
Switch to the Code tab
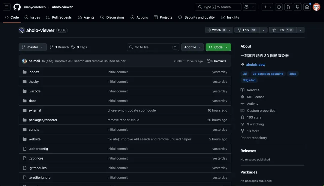click(12, 17)
